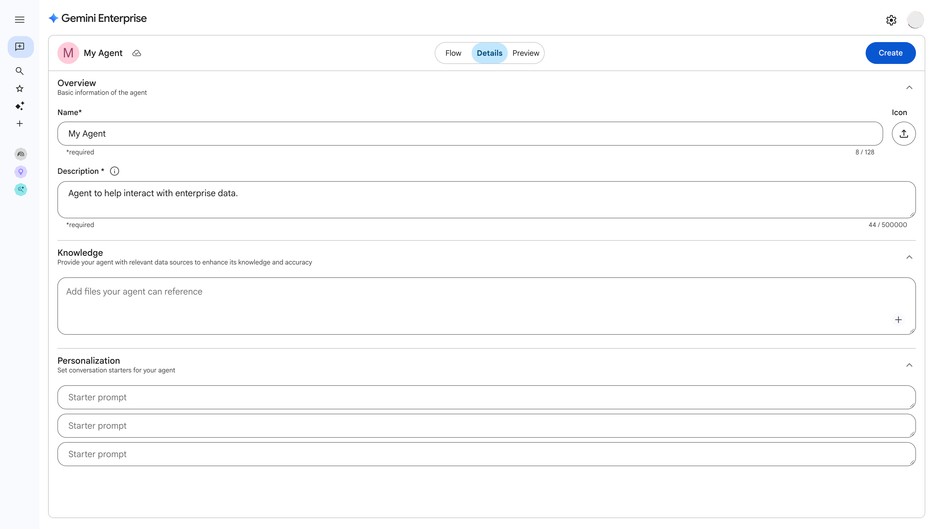Open Gemini Enterprise settings gear
934x529 pixels.
click(891, 20)
